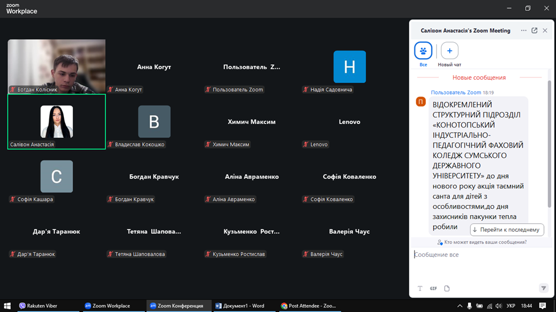Open 'Кто может видеть ваши сообщения?' link
The height and width of the screenshot is (312, 556).
(x=485, y=243)
